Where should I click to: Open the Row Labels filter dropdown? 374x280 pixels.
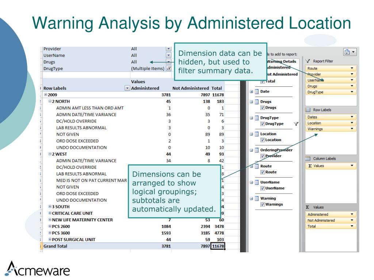point(127,88)
